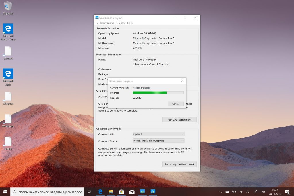This screenshot has height=196, width=294.
Task: Open Microsoft Store from the taskbar
Action: point(121,191)
